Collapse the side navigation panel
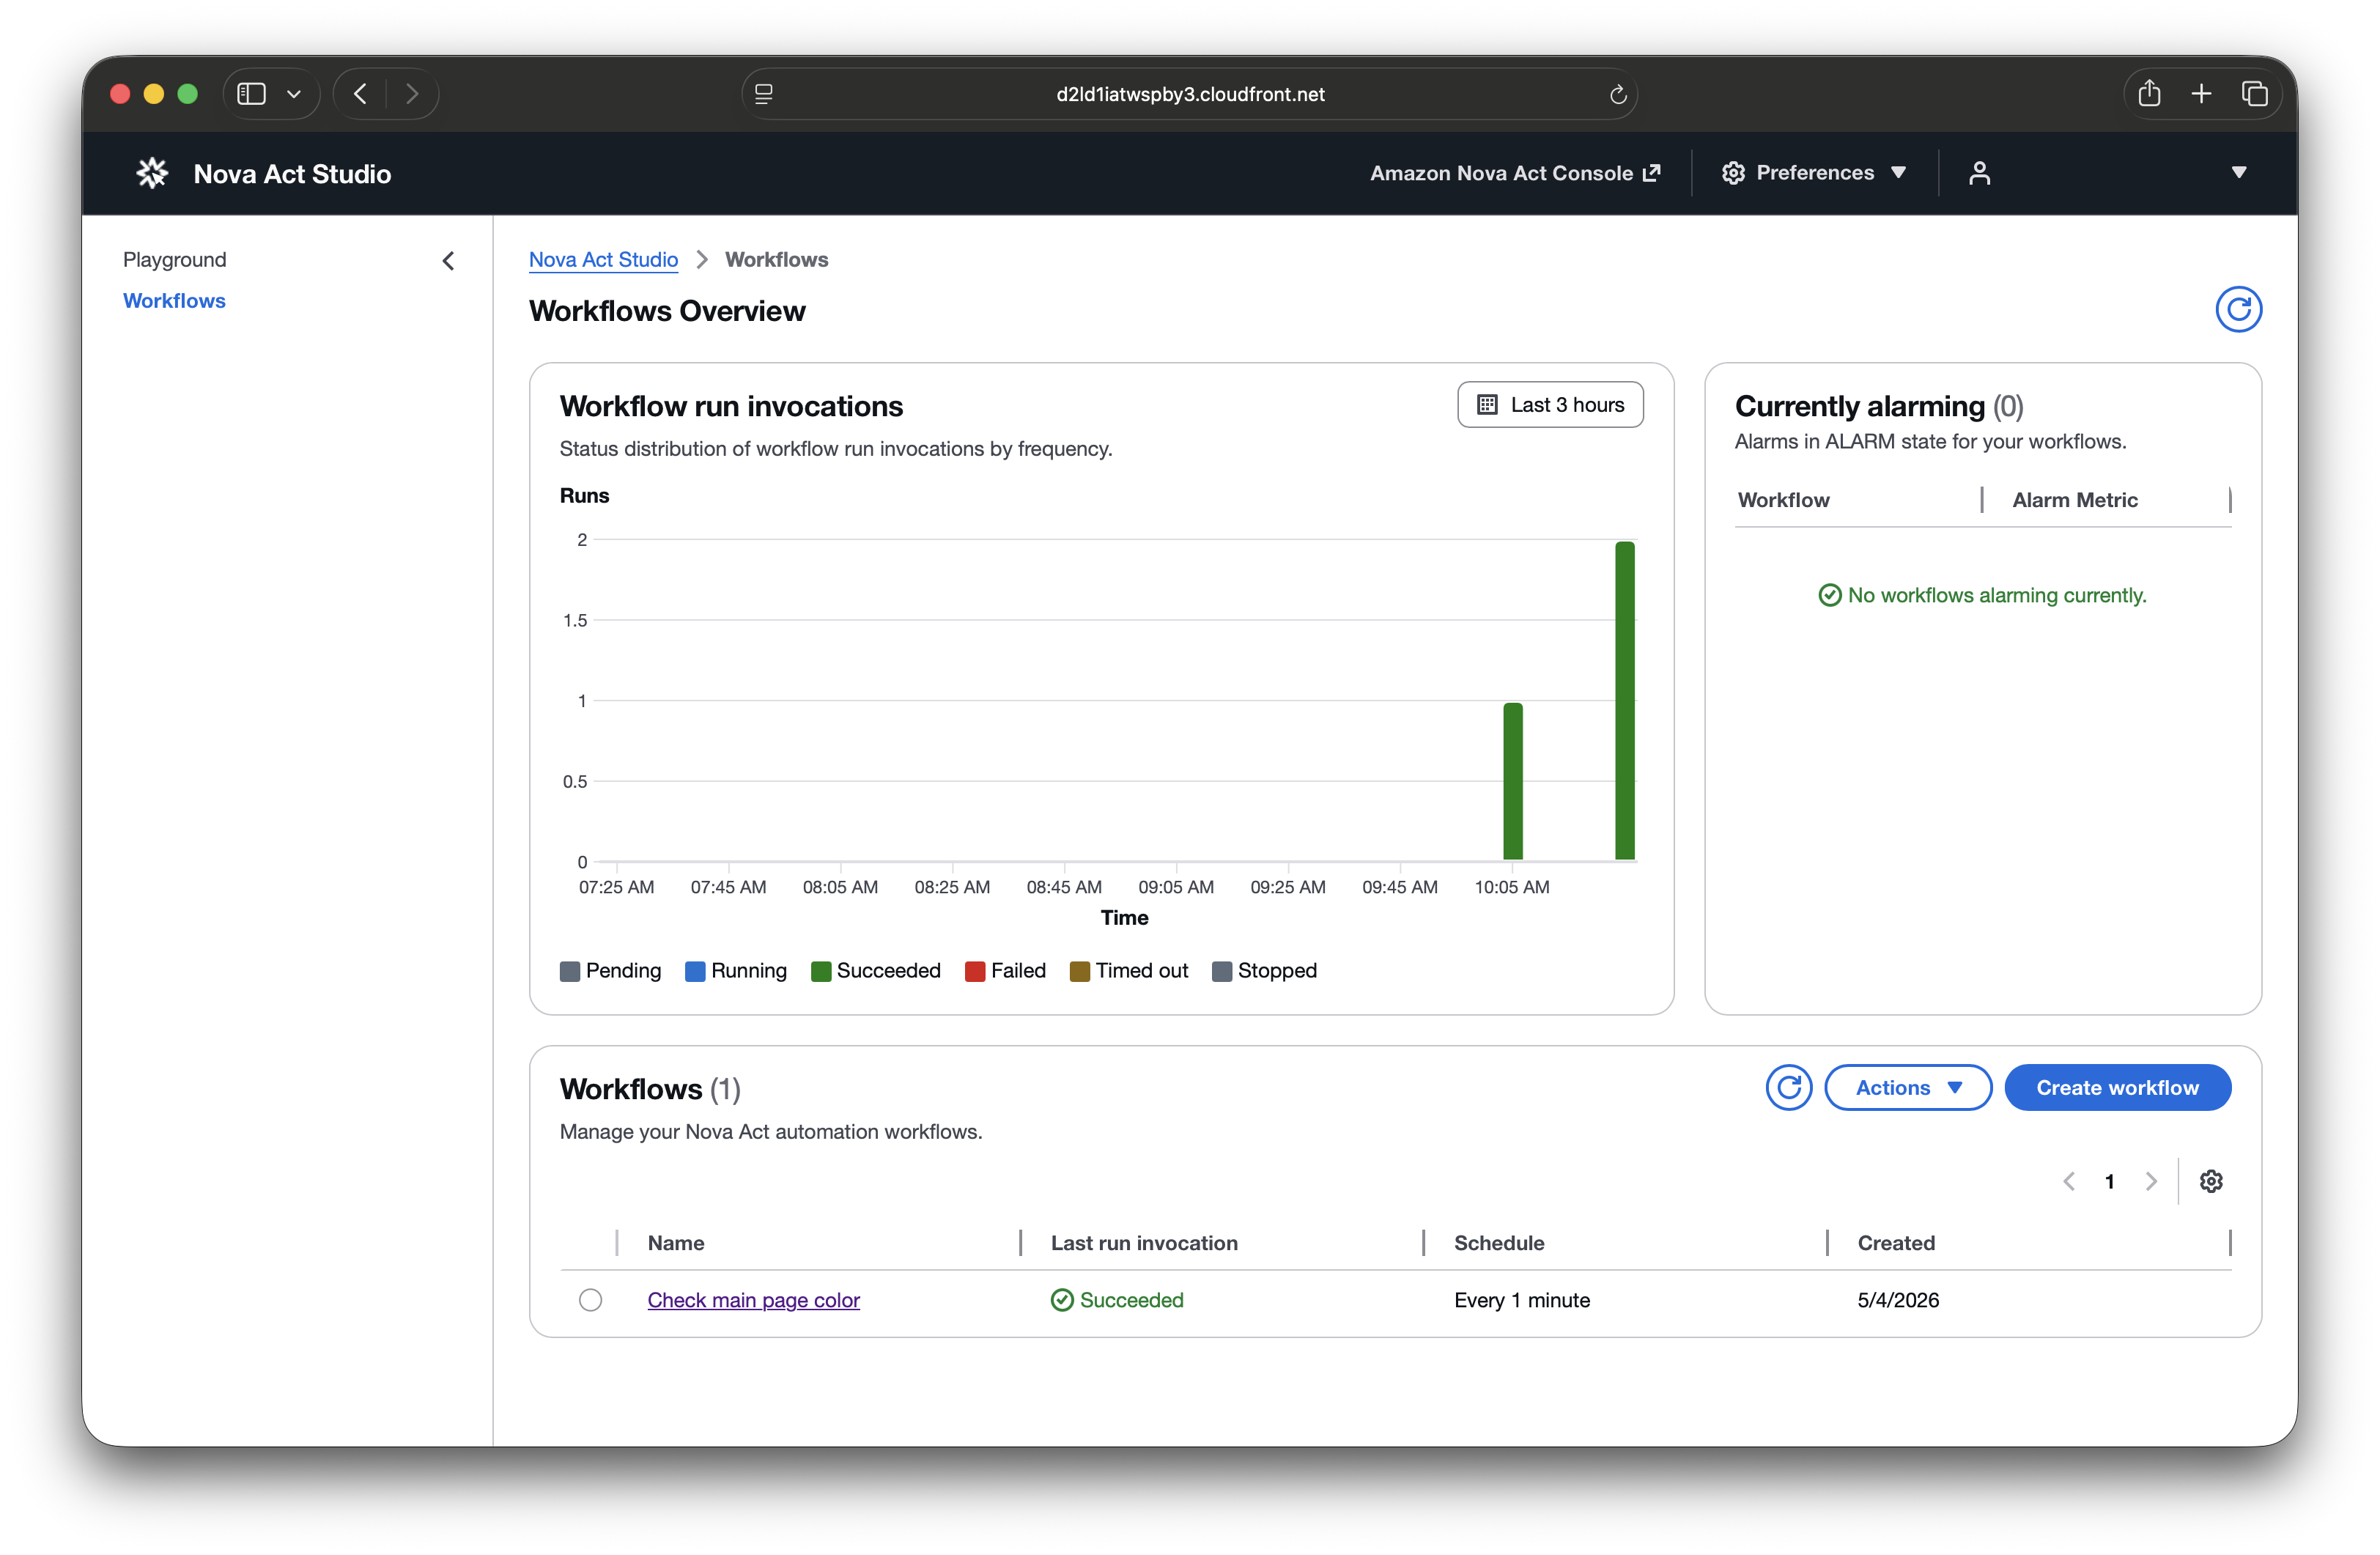Screen dimensions: 2380x1555 (x=448, y=261)
